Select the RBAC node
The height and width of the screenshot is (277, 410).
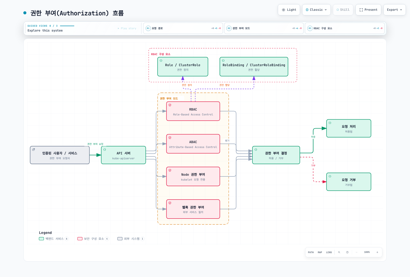point(193,111)
